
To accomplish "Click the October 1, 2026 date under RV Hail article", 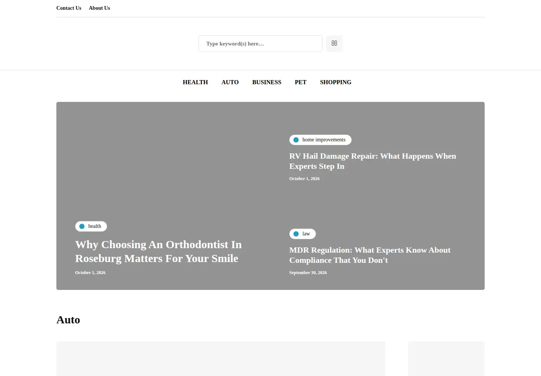I will tap(304, 179).
